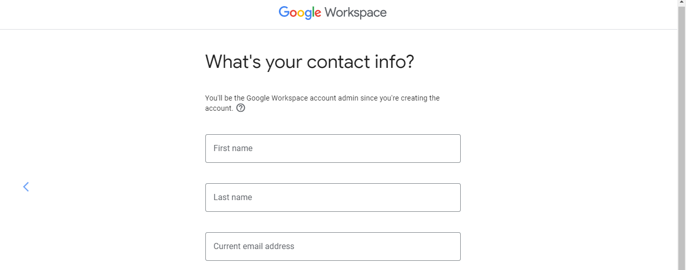Focus the Current email address field
The height and width of the screenshot is (270, 686).
click(x=333, y=247)
